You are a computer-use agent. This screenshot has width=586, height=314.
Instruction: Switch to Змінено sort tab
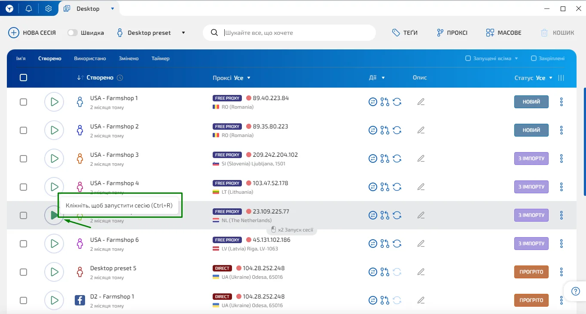point(128,58)
